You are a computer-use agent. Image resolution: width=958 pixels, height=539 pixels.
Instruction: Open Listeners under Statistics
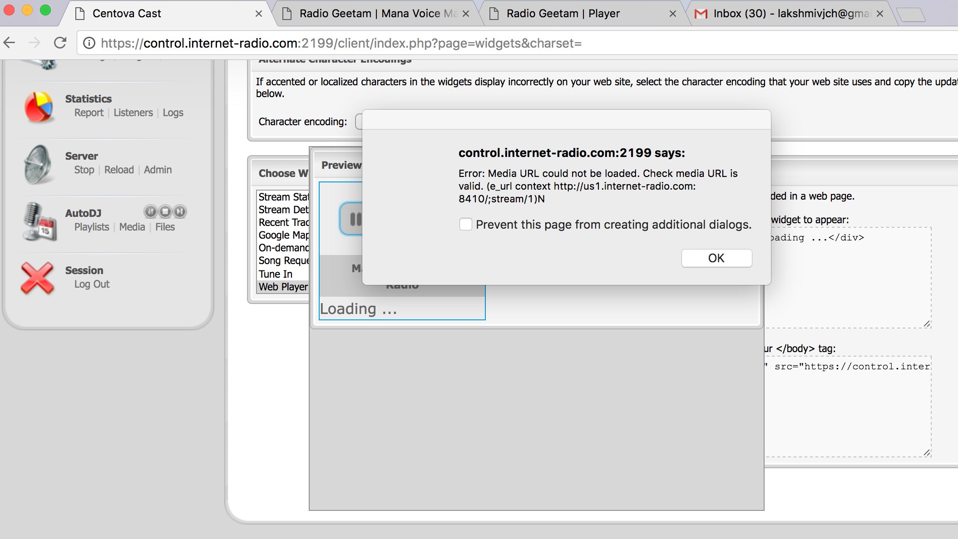133,113
